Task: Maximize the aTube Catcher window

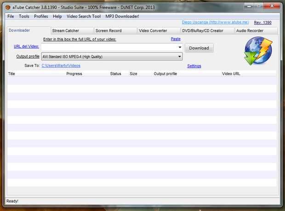Action: click(258, 6)
